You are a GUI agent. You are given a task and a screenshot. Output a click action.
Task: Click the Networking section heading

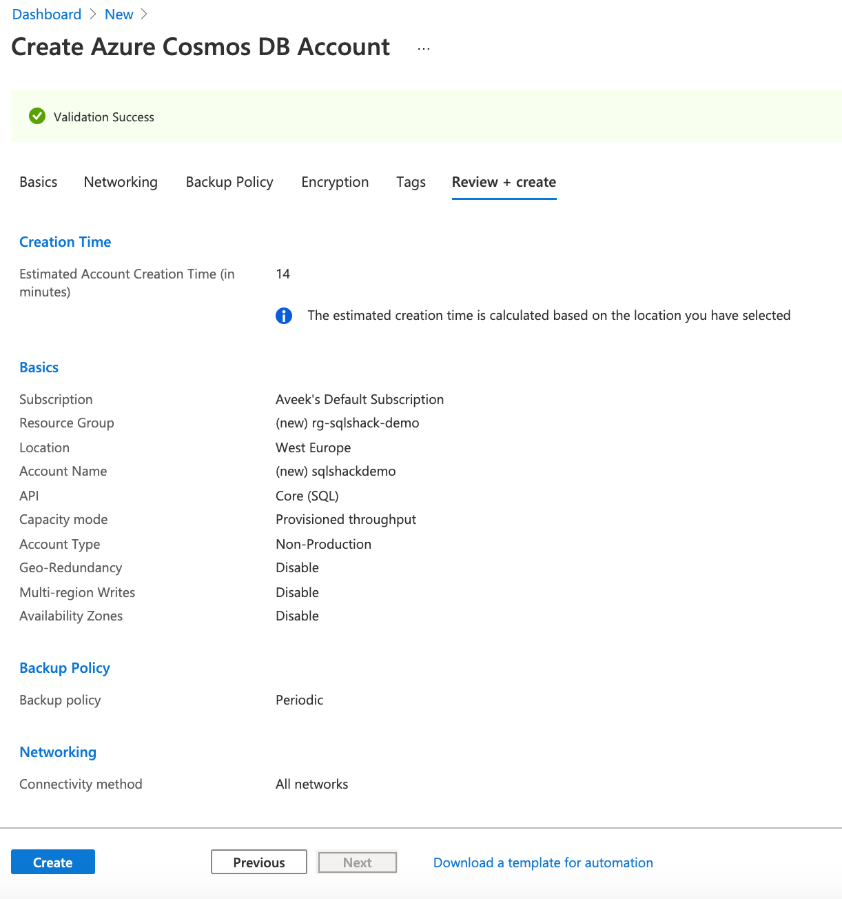(58, 752)
